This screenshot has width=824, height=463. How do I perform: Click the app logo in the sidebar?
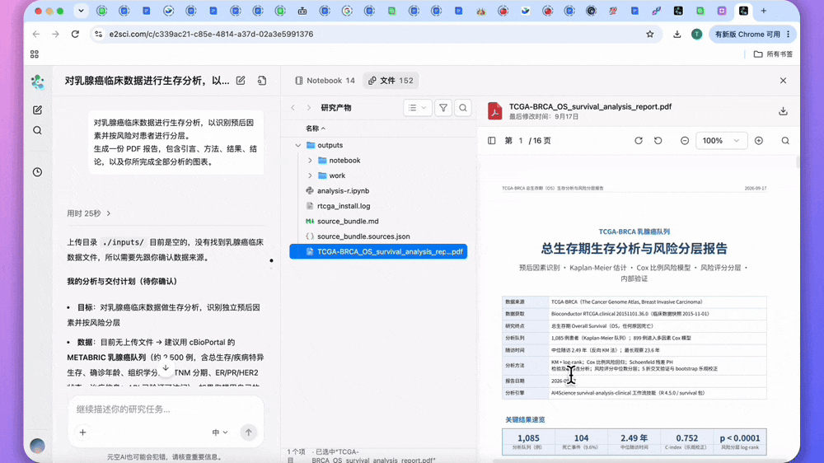(x=37, y=82)
